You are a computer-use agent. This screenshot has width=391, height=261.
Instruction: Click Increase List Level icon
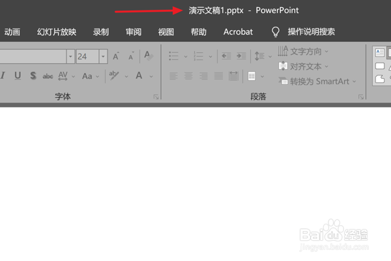click(241, 56)
